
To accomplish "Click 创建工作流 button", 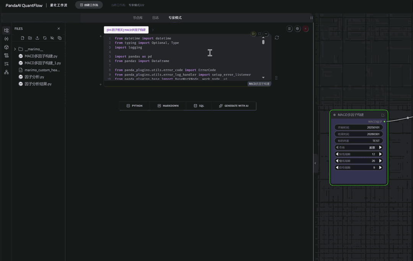I will coord(89,5).
